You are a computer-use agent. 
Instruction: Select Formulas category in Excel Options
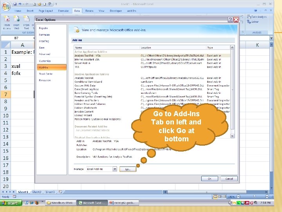click(51, 35)
